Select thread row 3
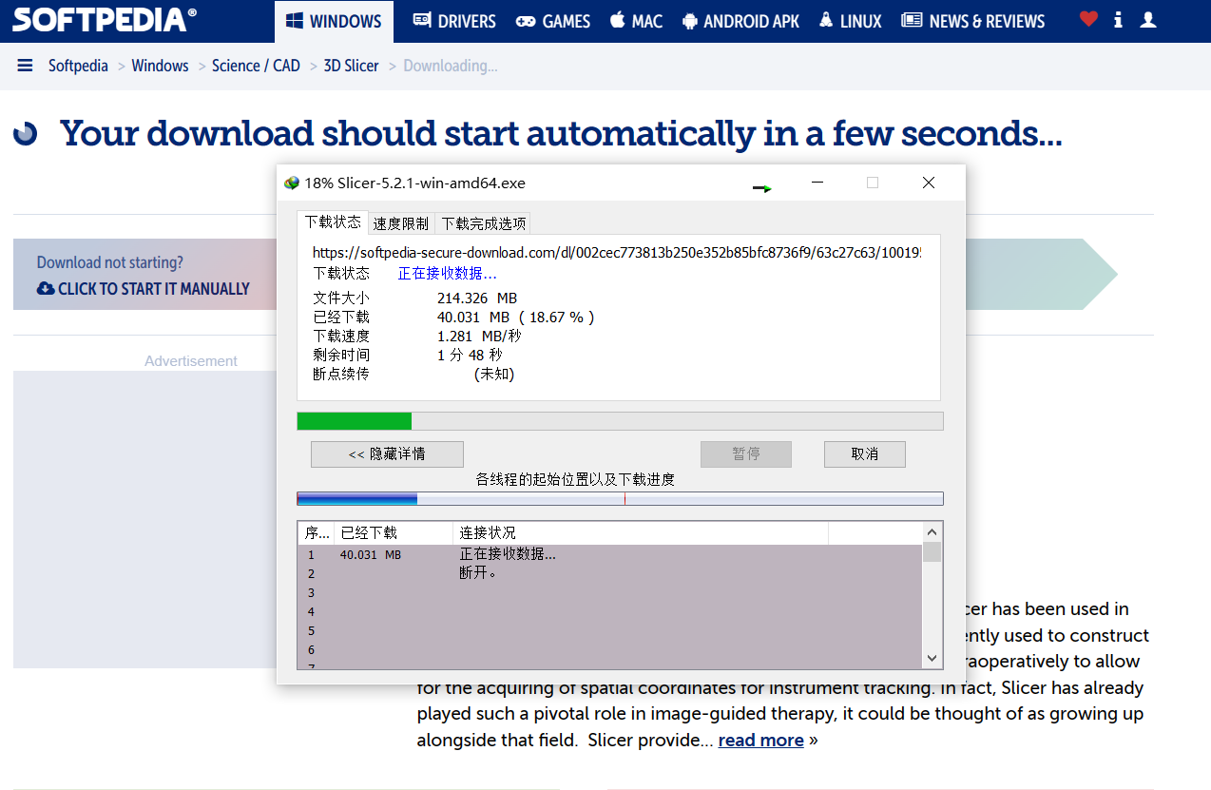The height and width of the screenshot is (790, 1211). [609, 592]
